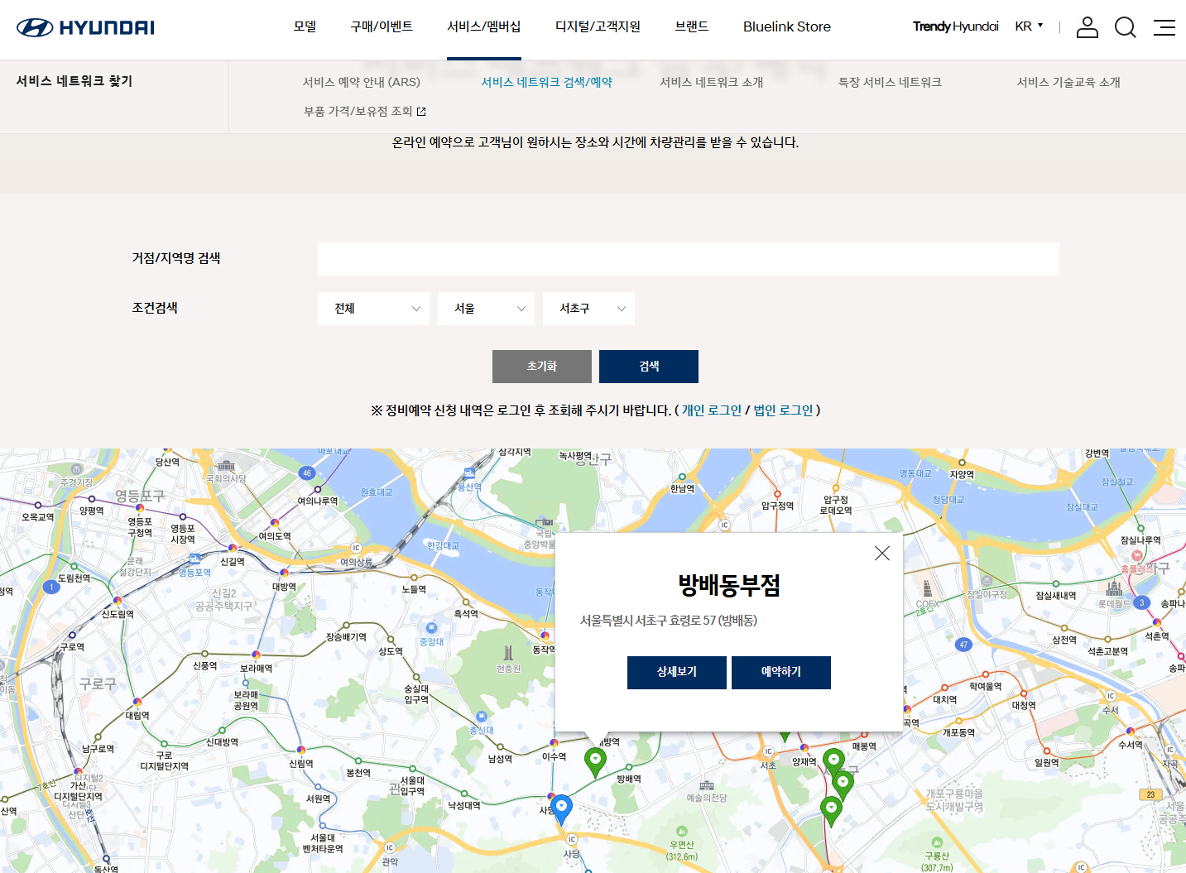This screenshot has width=1186, height=873.
Task: Open the hamburger menu icon
Action: tap(1164, 27)
